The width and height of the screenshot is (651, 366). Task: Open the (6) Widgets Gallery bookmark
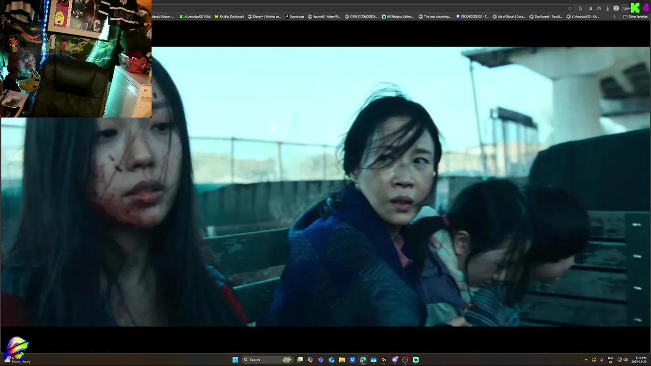coord(398,16)
